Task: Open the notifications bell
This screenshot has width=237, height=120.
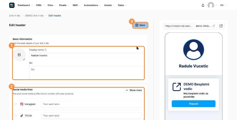Action: pos(203,5)
